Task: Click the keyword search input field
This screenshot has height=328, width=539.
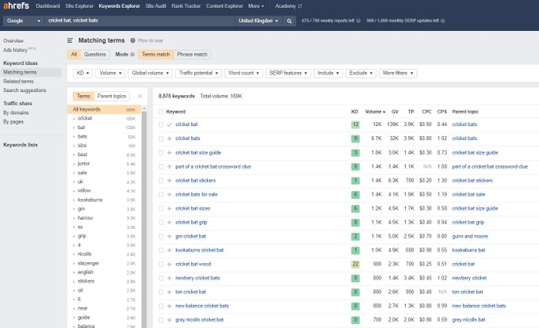Action: click(x=140, y=21)
